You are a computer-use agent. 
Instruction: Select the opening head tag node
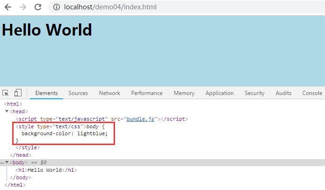19,111
